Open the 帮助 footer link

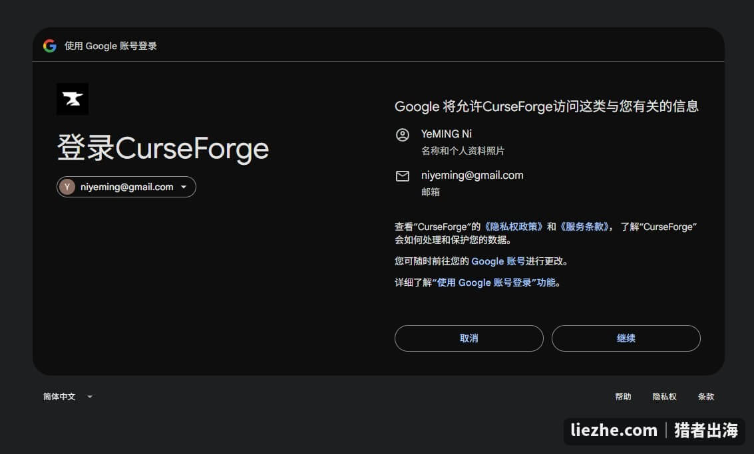(x=623, y=397)
